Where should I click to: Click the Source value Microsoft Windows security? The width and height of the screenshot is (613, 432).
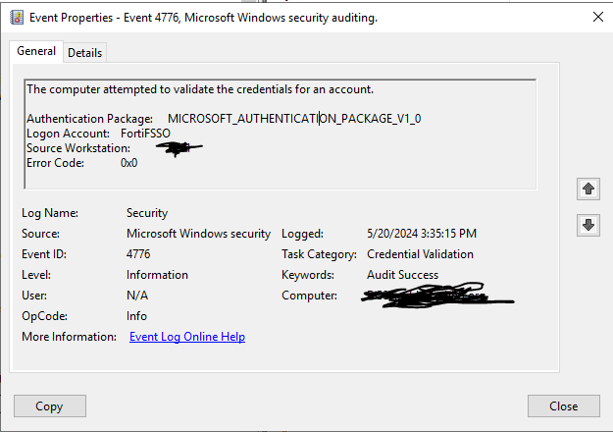[x=198, y=234]
